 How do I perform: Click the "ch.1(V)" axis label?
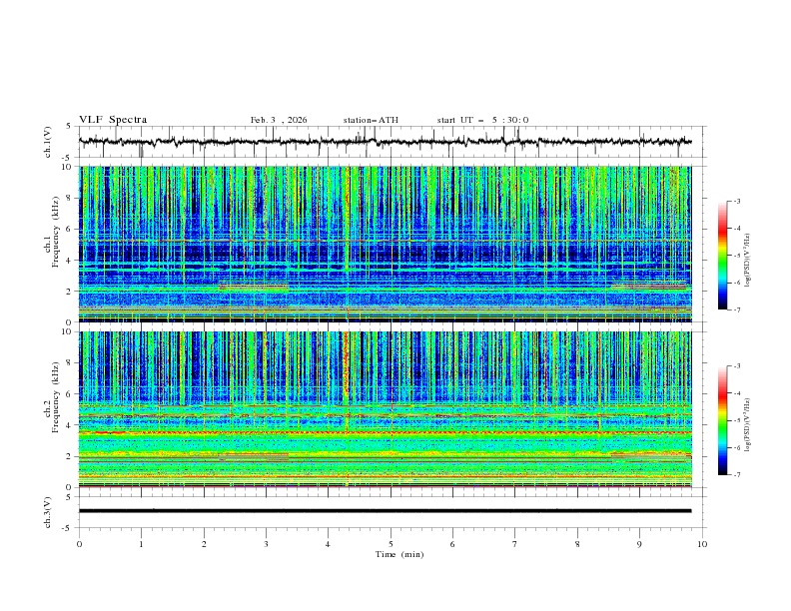48,142
